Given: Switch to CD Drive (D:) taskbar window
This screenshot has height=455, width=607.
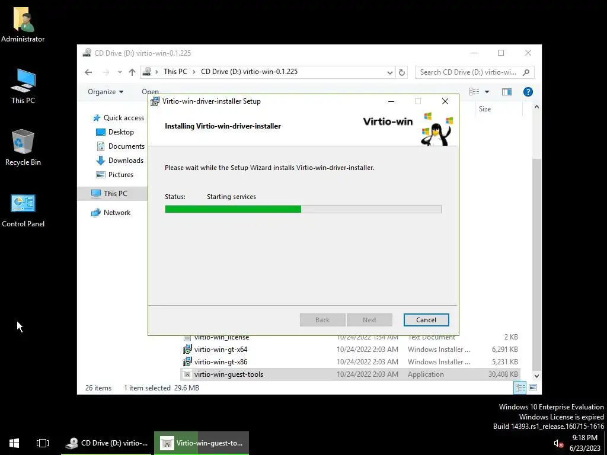Looking at the screenshot, I should (x=107, y=443).
